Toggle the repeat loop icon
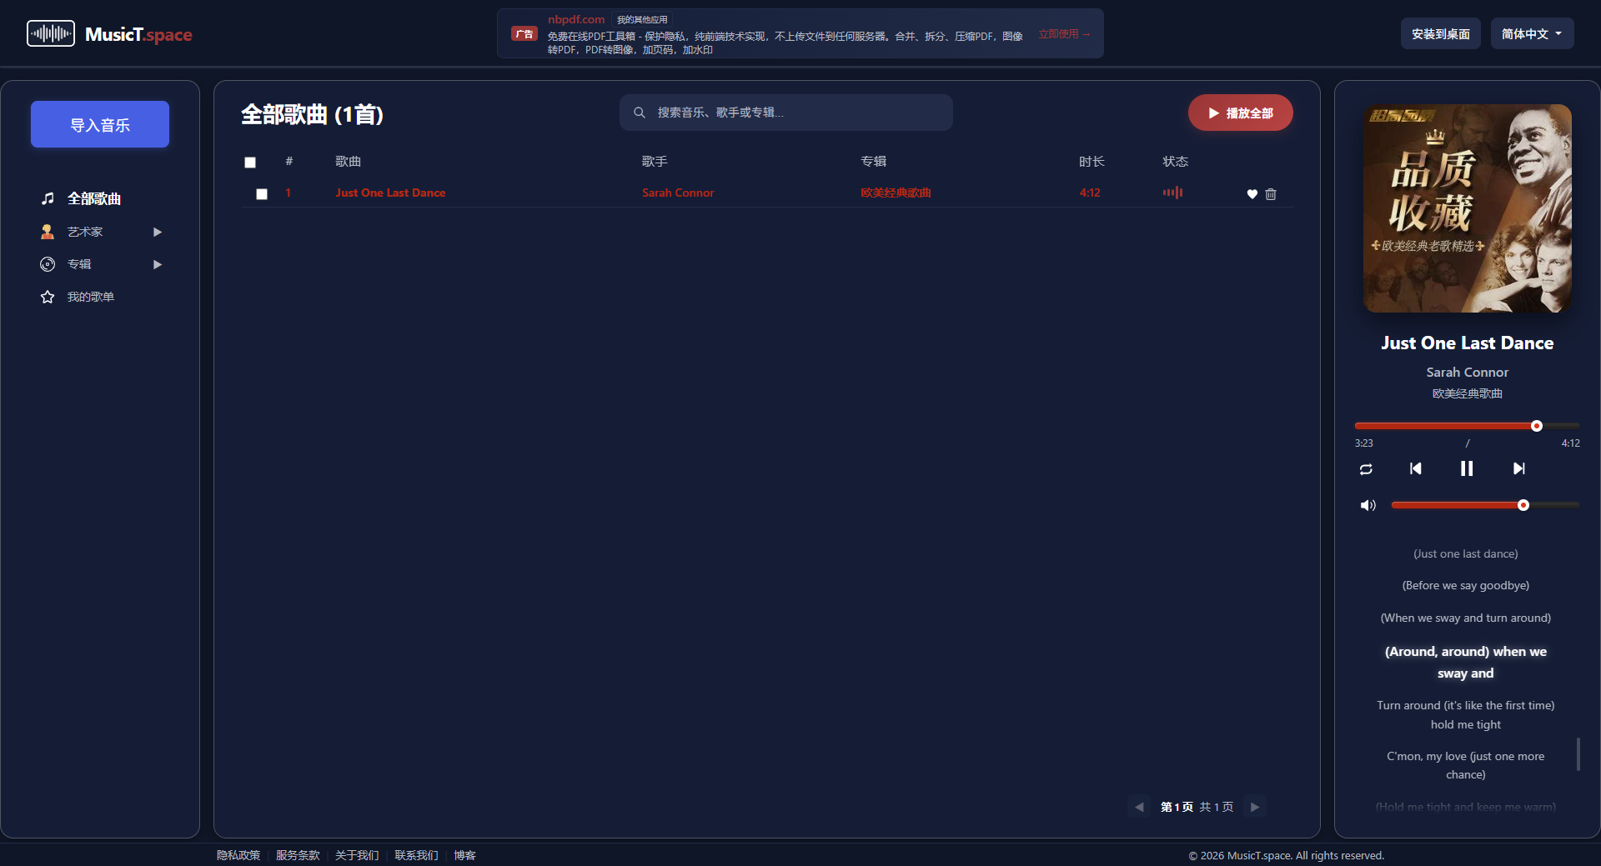The width and height of the screenshot is (1601, 866). pos(1366,469)
